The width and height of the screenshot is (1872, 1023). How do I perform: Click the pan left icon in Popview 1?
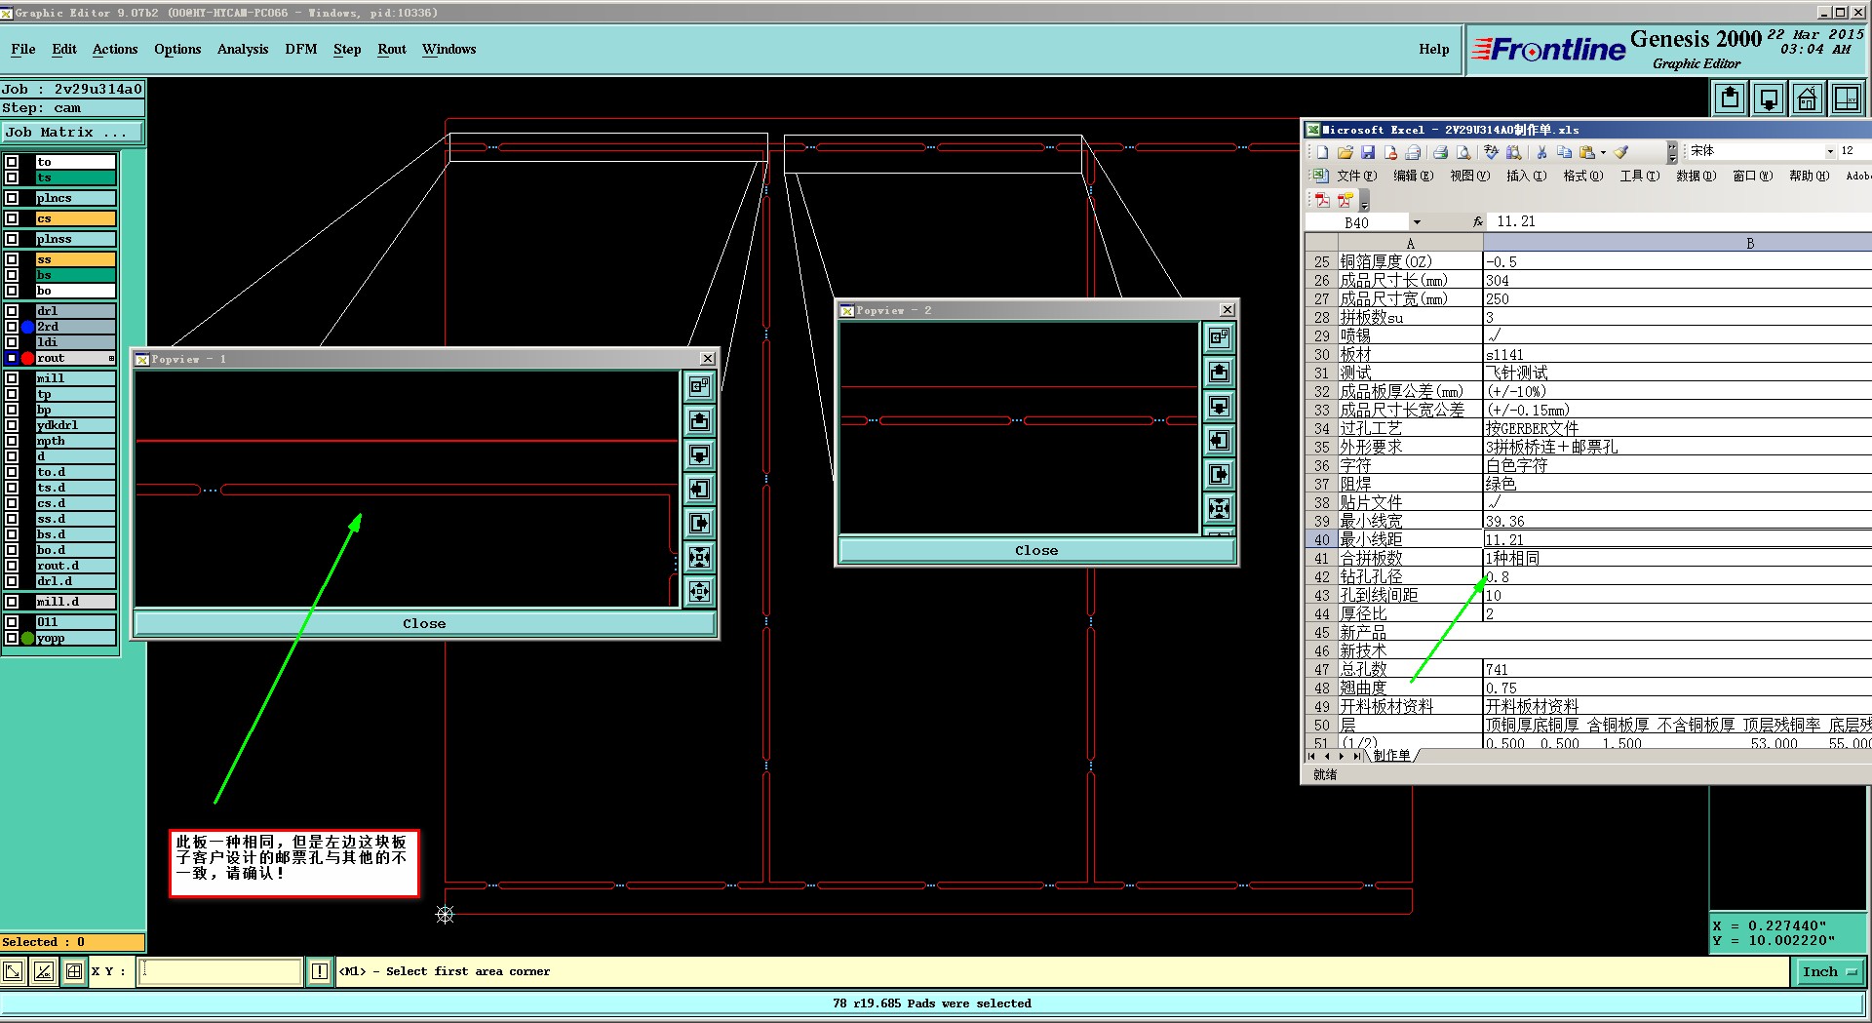(699, 489)
